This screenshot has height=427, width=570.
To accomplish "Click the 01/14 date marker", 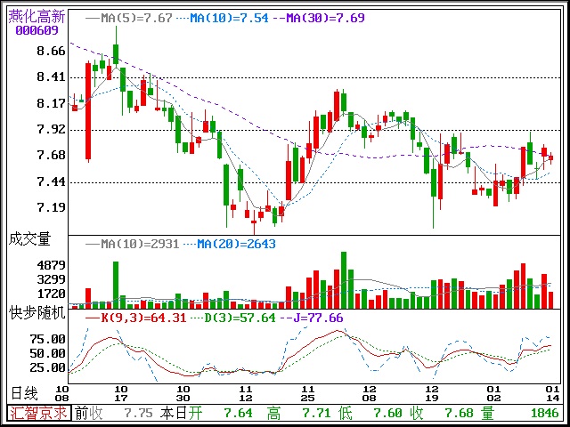I will tap(553, 393).
